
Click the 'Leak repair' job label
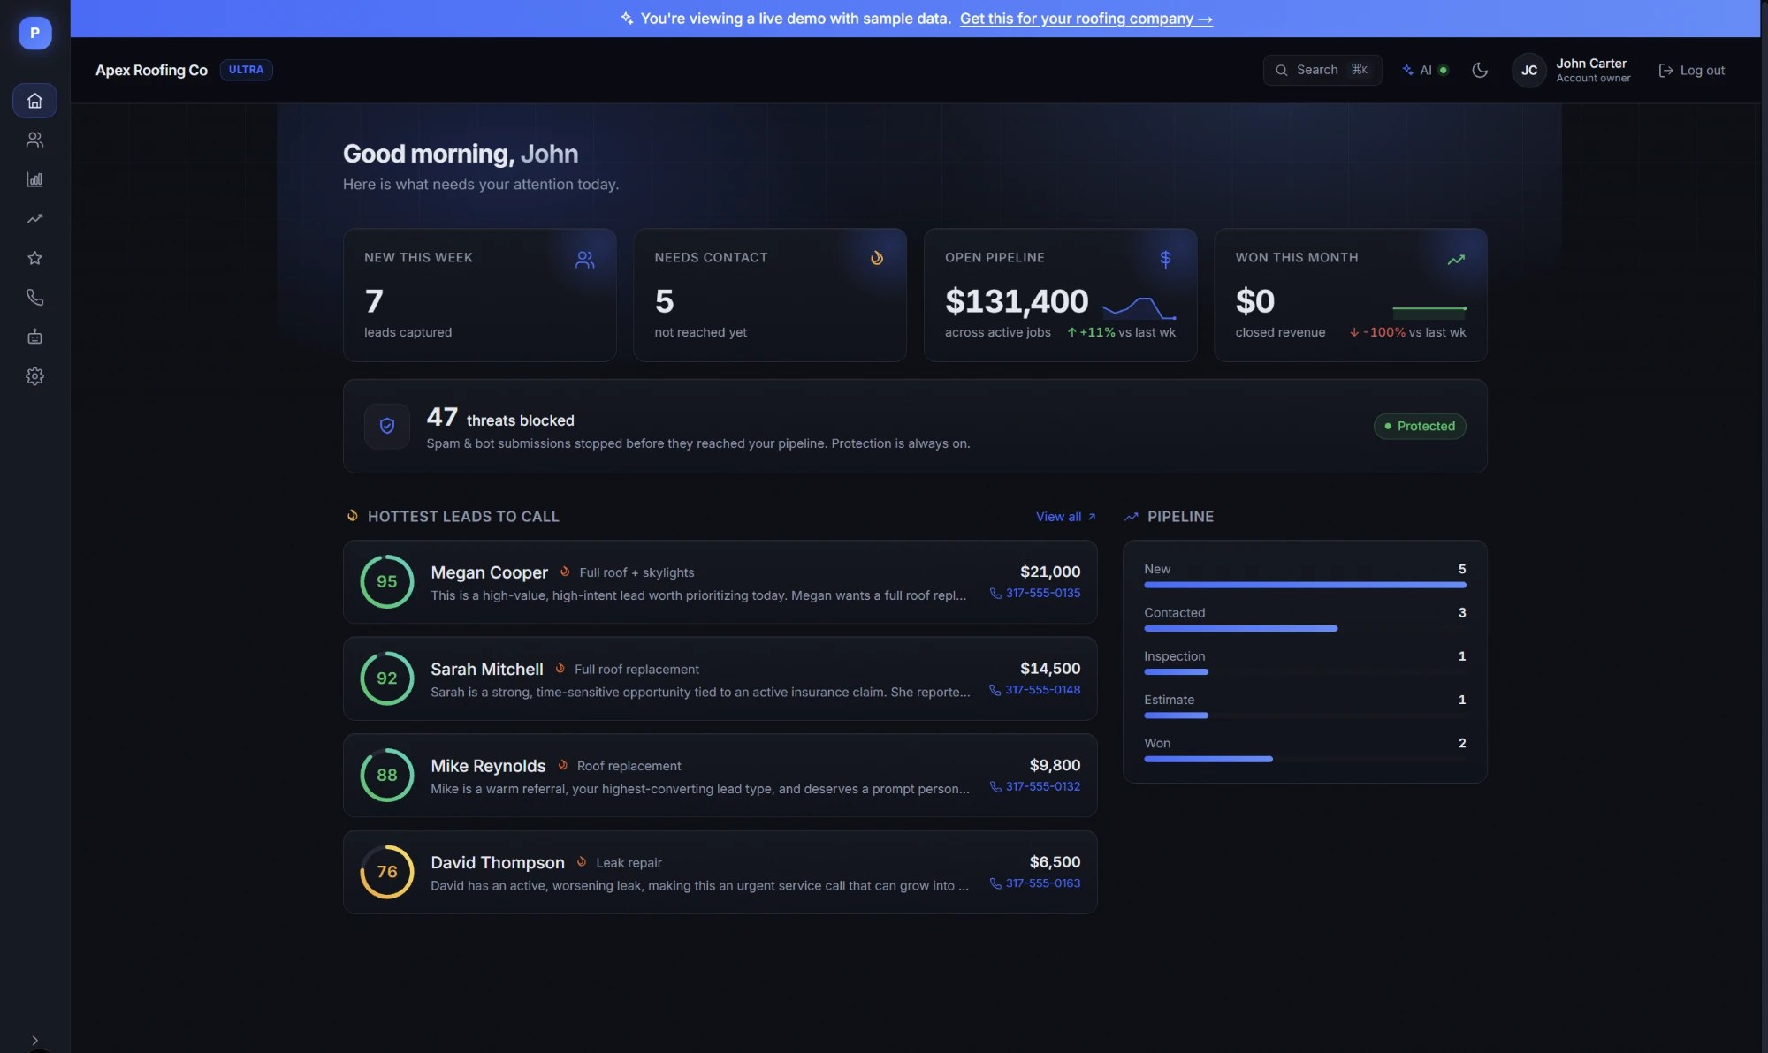click(629, 862)
